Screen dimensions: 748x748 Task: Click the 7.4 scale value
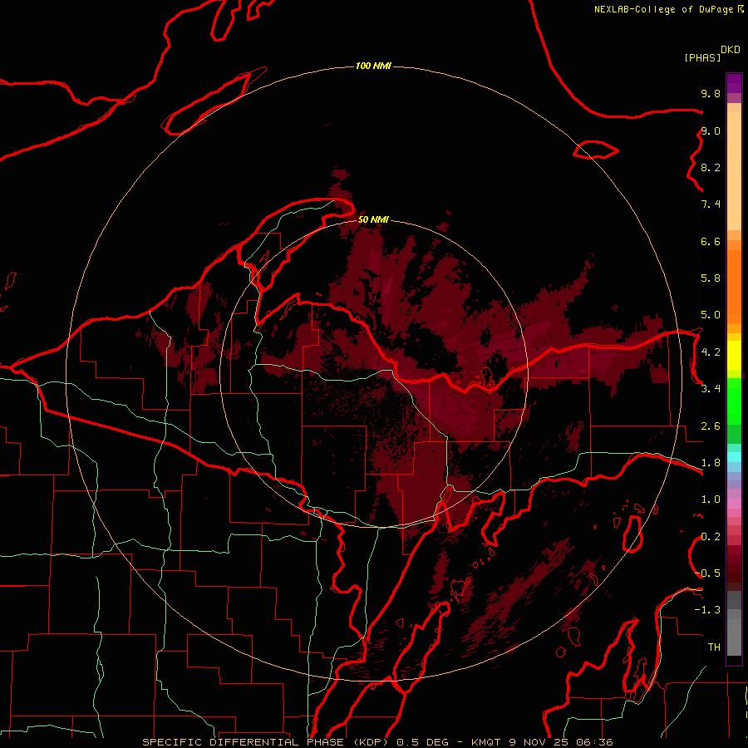click(x=711, y=204)
